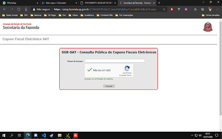Open the V-shaped extension icon
Image resolution: width=222 pixels, height=139 pixels.
pos(179,9)
